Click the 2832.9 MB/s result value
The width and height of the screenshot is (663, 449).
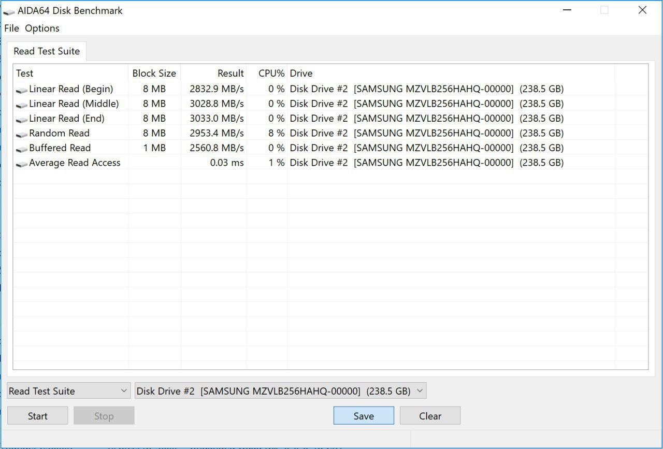click(x=217, y=89)
